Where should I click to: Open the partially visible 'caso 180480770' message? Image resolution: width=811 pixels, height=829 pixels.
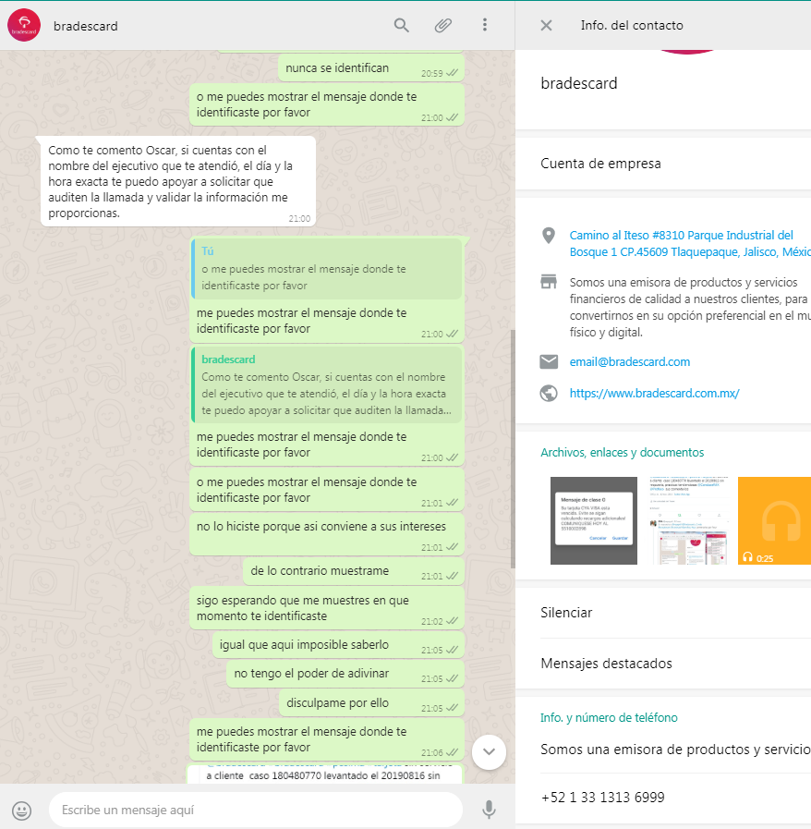(324, 774)
